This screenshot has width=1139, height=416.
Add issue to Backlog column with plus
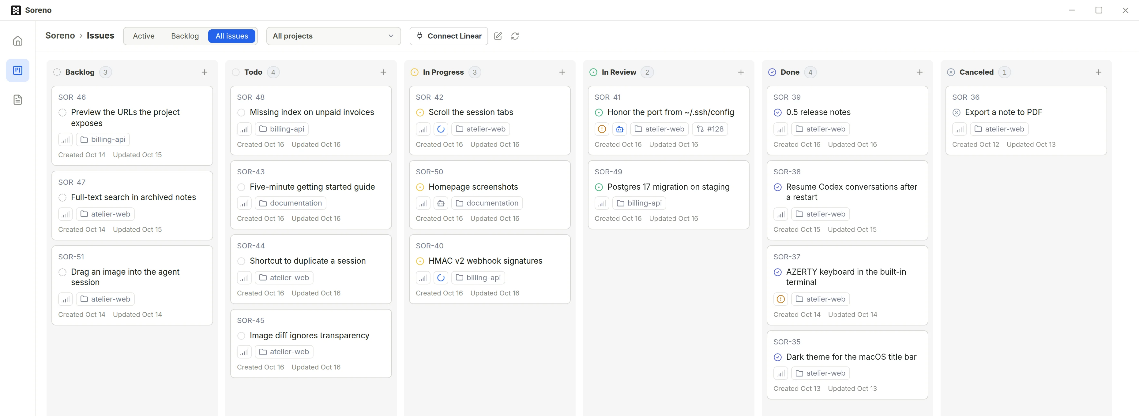pyautogui.click(x=204, y=72)
